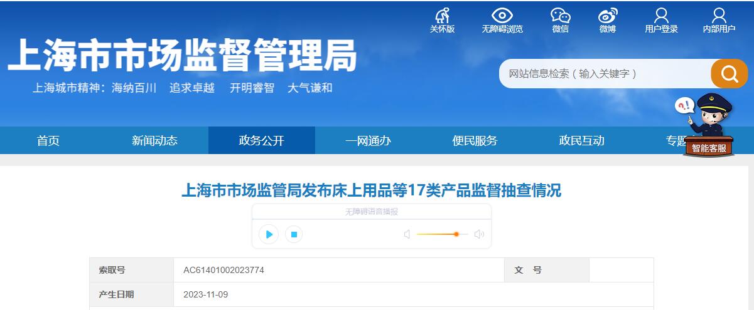754x310 pixels.
Task: Open the 政民互动 navigation item
Action: [x=582, y=140]
